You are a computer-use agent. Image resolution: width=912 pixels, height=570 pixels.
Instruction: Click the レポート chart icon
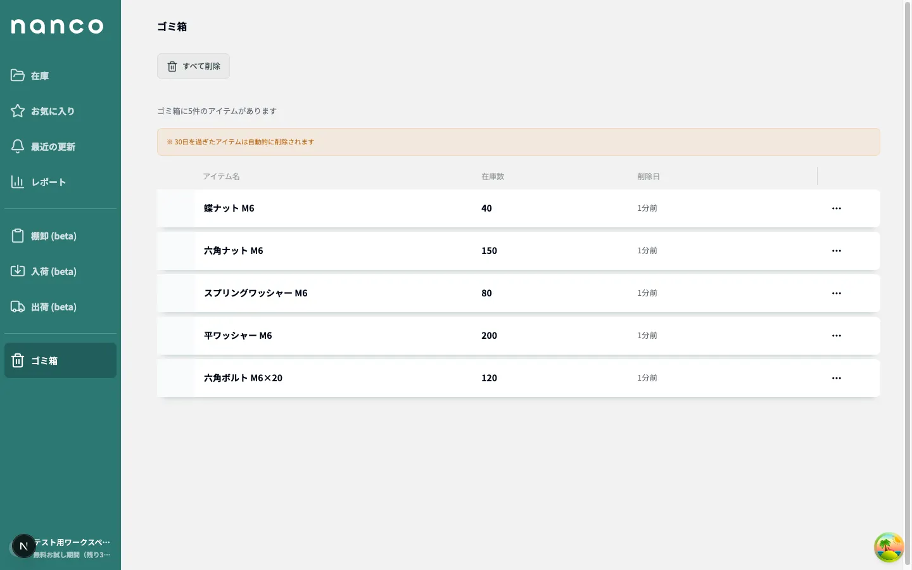[x=18, y=182]
